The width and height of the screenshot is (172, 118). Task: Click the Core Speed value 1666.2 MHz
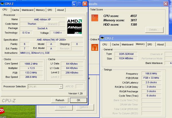[31, 64]
